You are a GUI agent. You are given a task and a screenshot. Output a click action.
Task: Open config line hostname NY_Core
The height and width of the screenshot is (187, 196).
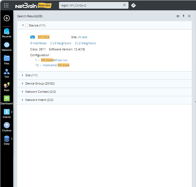pos(56,65)
